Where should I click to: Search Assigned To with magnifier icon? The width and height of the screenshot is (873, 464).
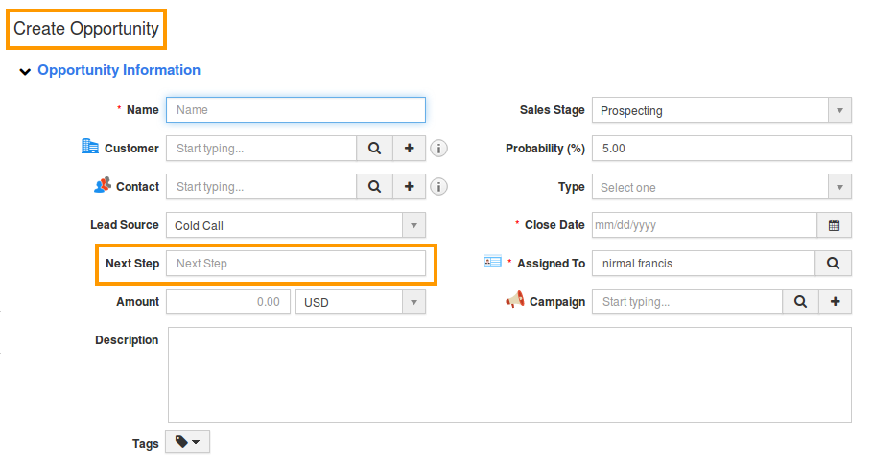833,264
